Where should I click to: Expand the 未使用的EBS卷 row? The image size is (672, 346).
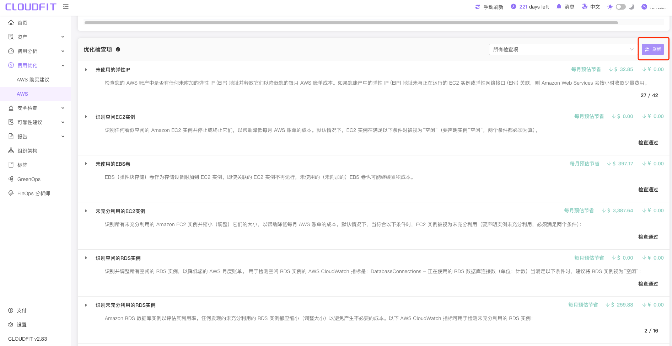(86, 164)
